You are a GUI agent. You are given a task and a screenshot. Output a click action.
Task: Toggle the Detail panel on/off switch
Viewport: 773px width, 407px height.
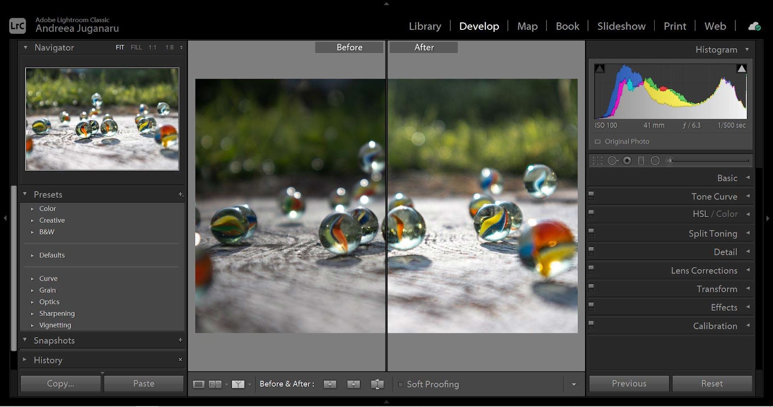click(591, 251)
